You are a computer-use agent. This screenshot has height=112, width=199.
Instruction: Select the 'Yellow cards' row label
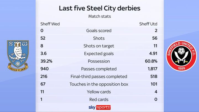click(99, 92)
